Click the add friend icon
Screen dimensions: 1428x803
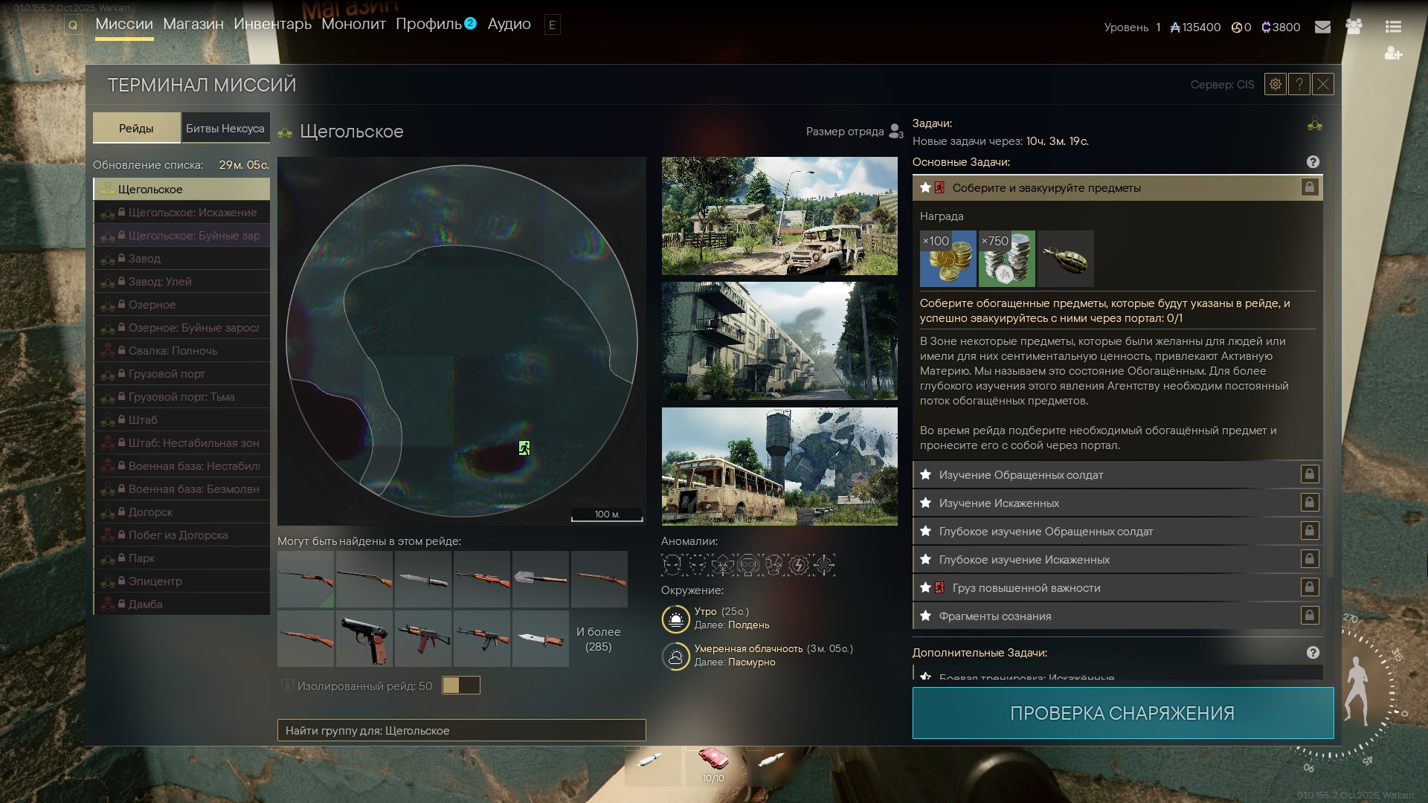[1393, 54]
